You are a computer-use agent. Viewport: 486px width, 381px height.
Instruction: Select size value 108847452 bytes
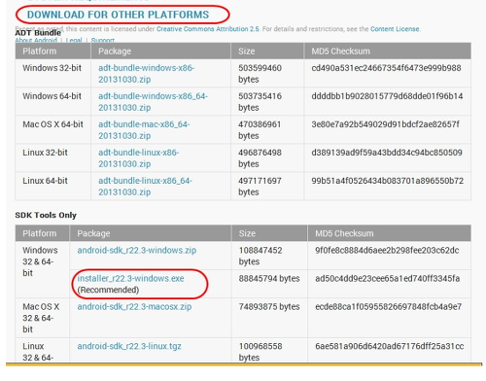point(260,256)
